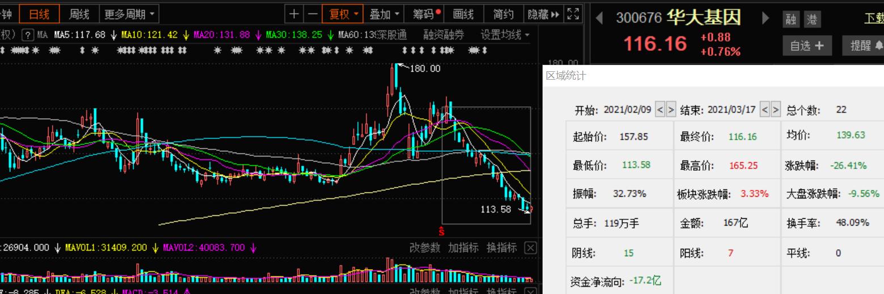Click MAVOL1:31409.200 volume label
Screen dimensions: 884x294
106,248
